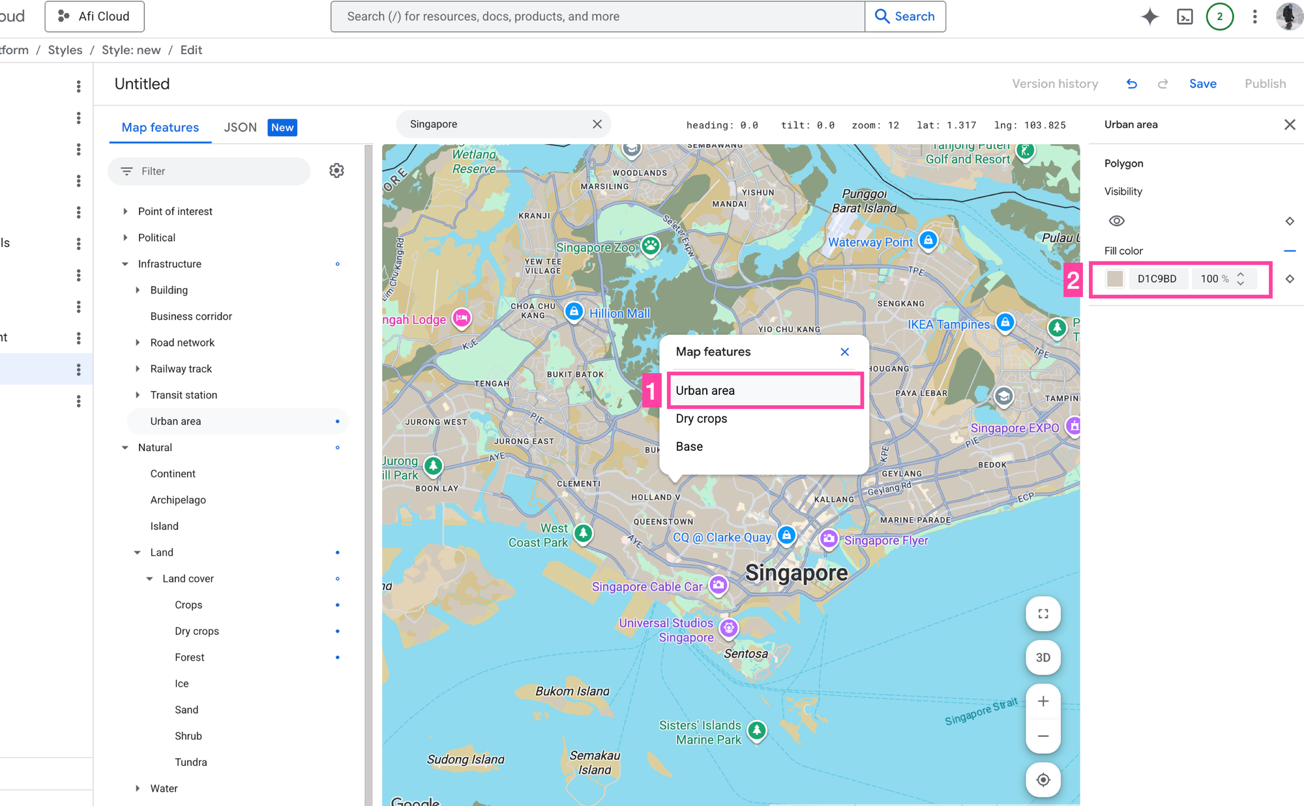The image size is (1304, 806).
Task: Expand Road network subcategory
Action: coord(138,343)
